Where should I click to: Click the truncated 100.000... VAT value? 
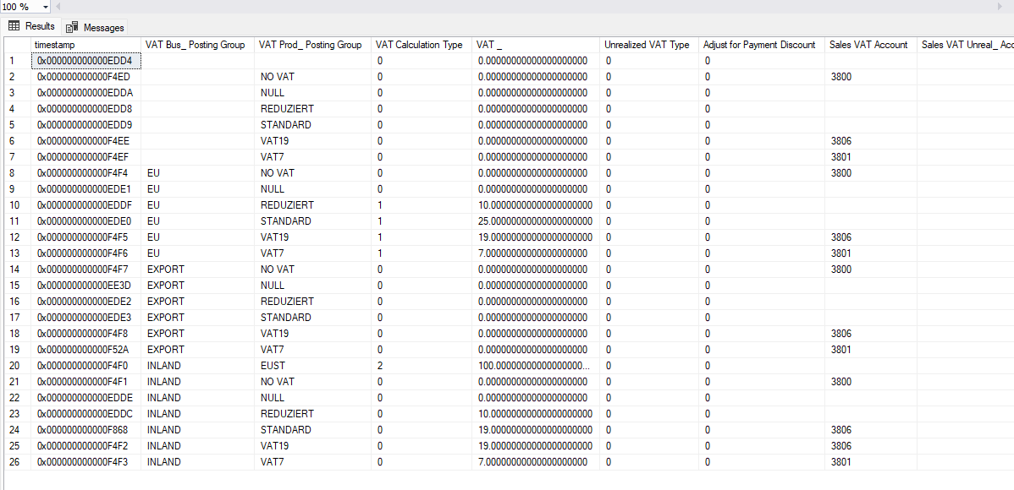[536, 366]
